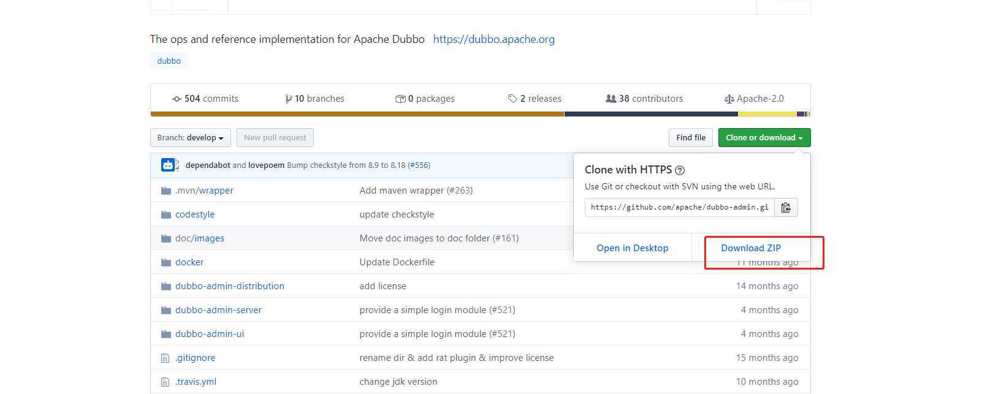Open lovepoem author link
1001x394 pixels.
click(266, 165)
